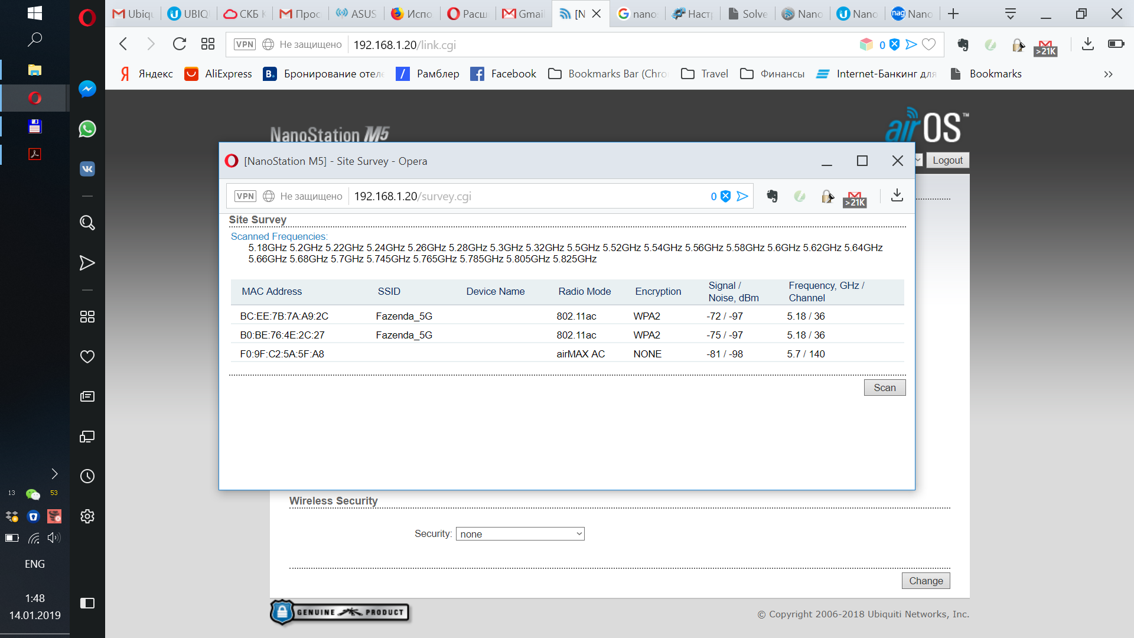Select row with MAC BC:EE:7B:7A:A9:2C
The width and height of the screenshot is (1134, 638).
click(x=567, y=316)
